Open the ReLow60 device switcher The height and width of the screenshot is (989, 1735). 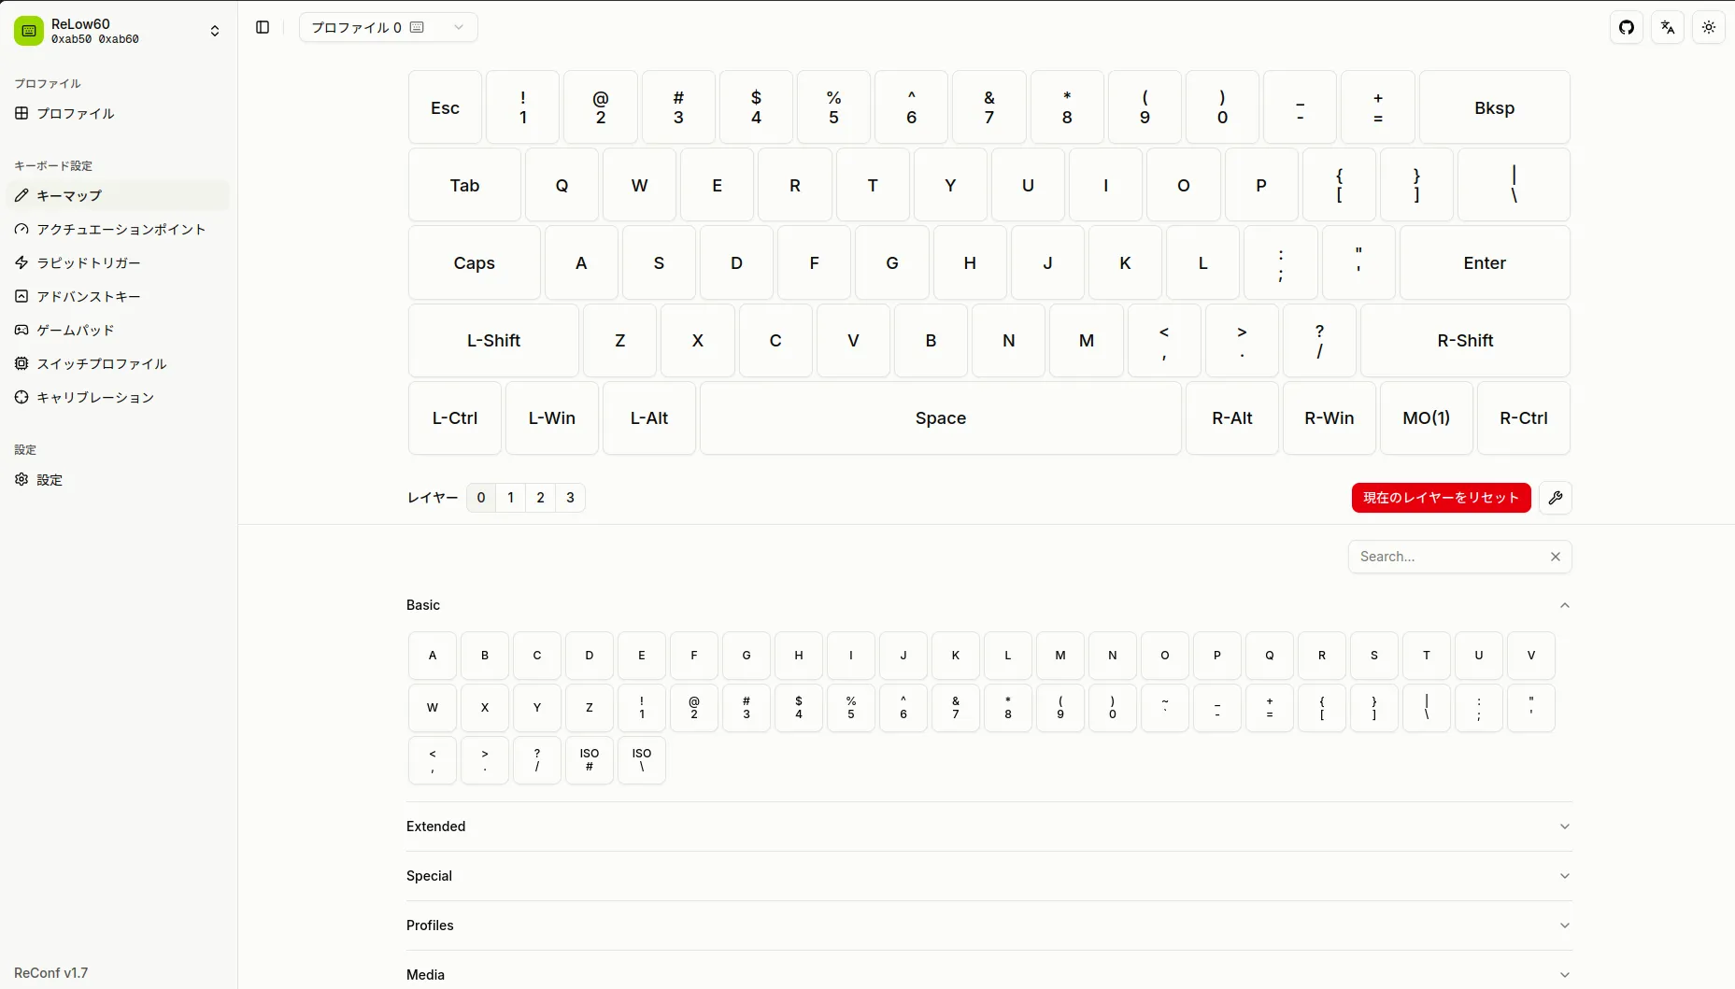pos(118,31)
